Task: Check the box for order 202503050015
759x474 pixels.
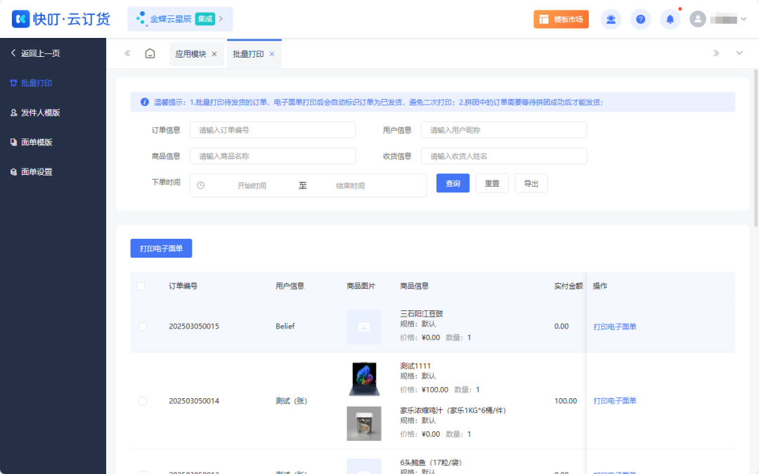Action: [143, 327]
